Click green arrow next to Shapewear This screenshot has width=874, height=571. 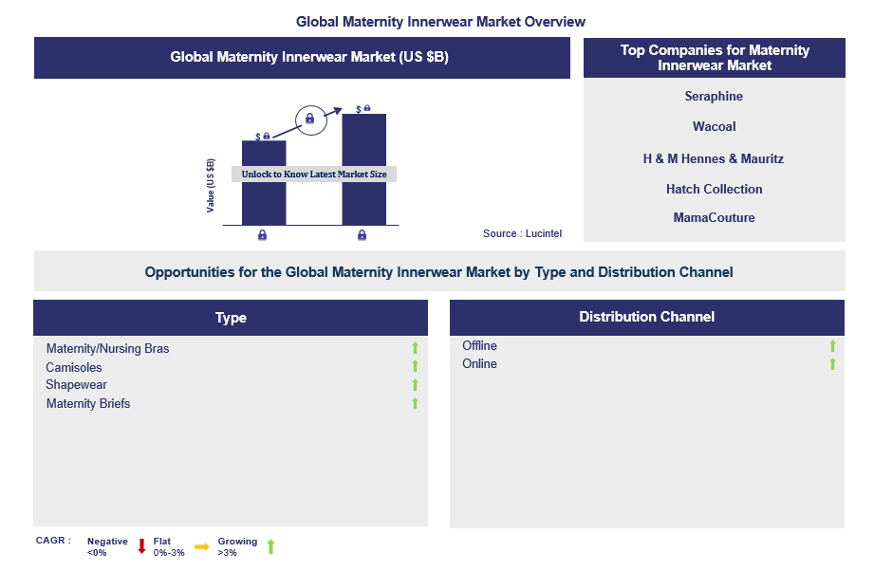[x=415, y=385]
